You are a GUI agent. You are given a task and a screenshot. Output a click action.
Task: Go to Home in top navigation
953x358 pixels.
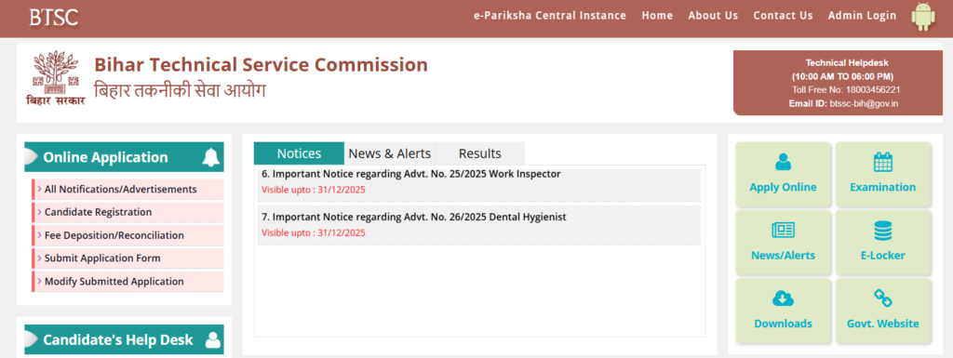(x=657, y=16)
